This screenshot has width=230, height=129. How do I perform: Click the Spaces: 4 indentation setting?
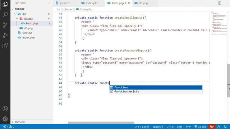point(158,126)
